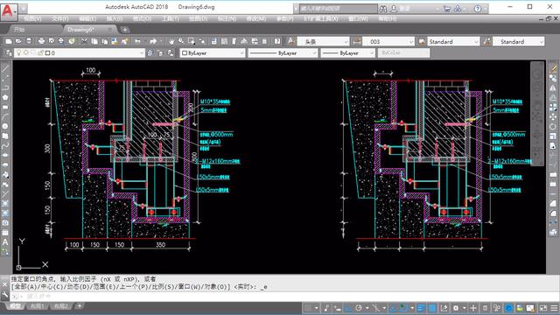The image size is (560, 315).
Task: Open the Layer Properties Manager icon
Action: tap(9, 52)
